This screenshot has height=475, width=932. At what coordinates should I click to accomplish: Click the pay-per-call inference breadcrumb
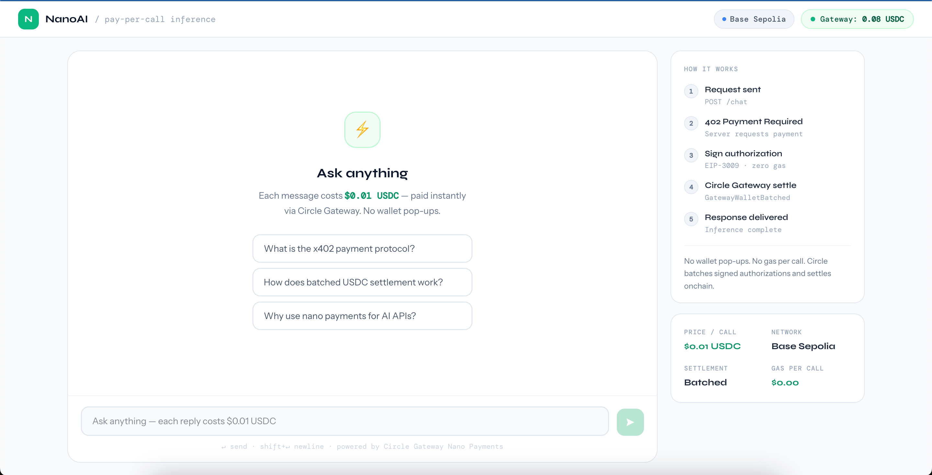160,19
